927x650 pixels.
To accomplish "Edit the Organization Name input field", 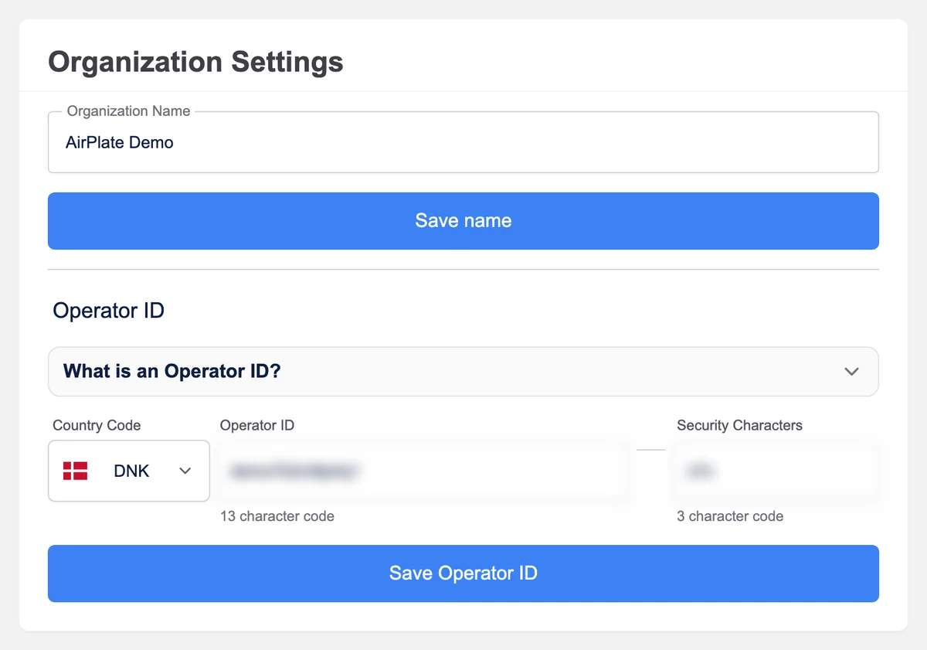I will pyautogui.click(x=463, y=142).
